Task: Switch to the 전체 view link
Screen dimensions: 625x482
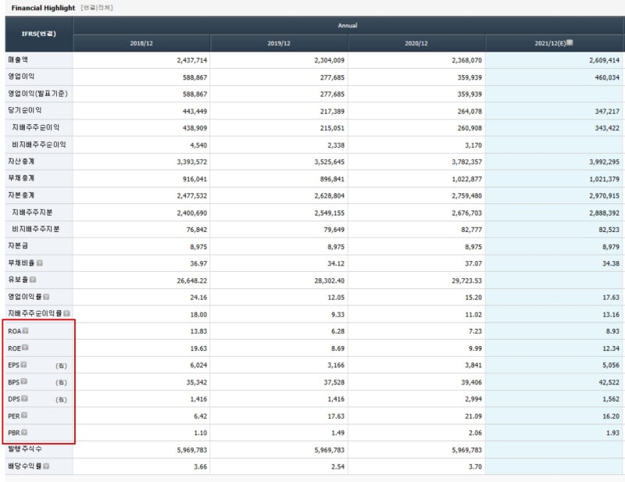Action: click(104, 8)
